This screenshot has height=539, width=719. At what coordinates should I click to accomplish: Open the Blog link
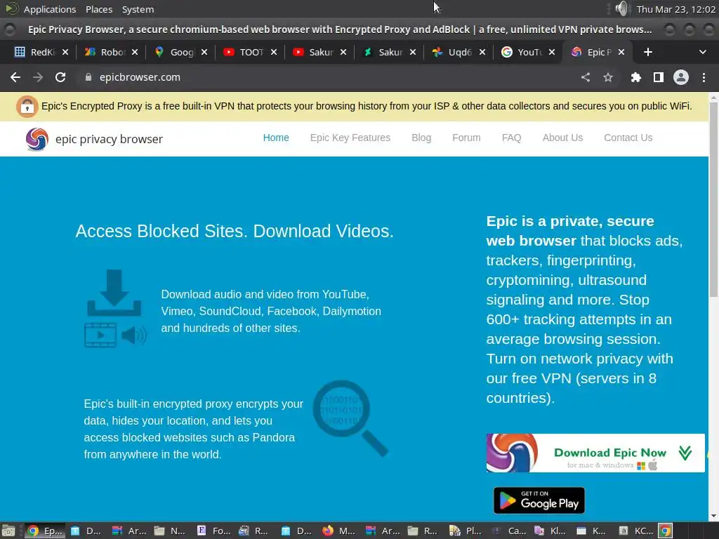pyautogui.click(x=421, y=138)
